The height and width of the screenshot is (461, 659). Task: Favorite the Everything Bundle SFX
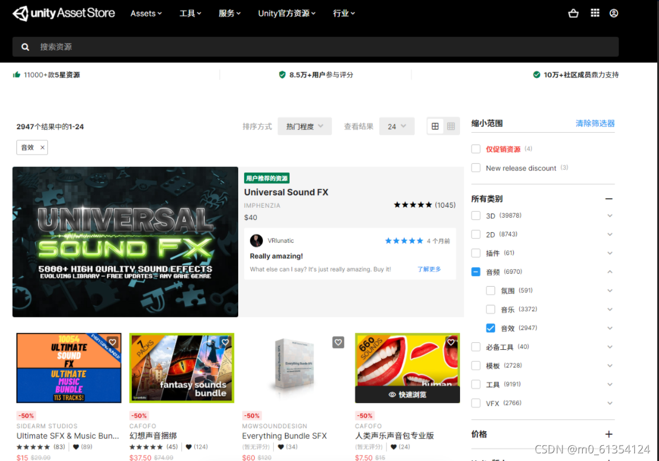click(x=338, y=342)
